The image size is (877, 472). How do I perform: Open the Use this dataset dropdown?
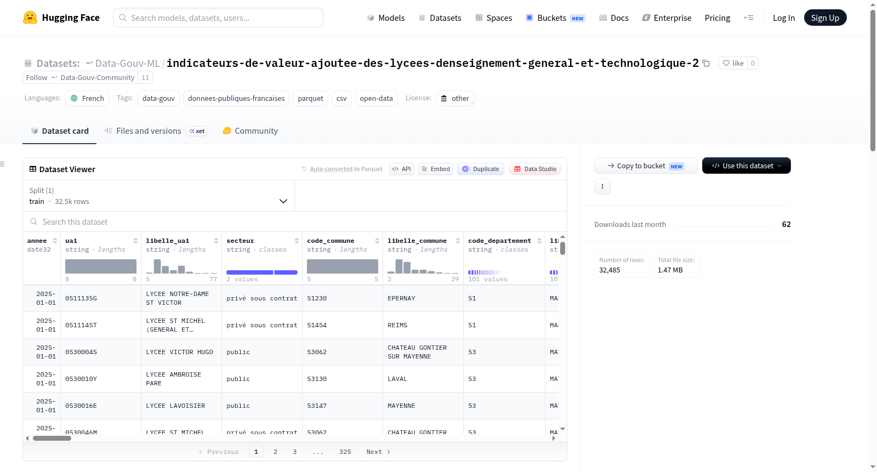coord(747,166)
